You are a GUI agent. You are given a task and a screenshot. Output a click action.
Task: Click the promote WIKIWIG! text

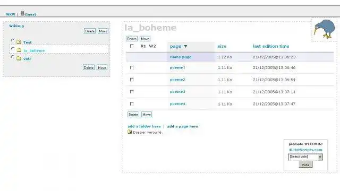pyautogui.click(x=305, y=144)
